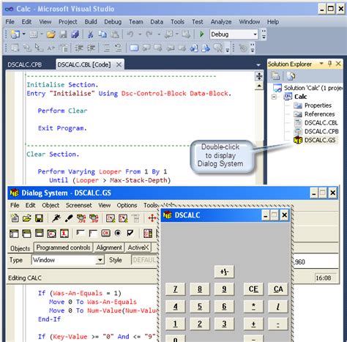Select the check box object tool
This screenshot has height=342, width=347.
tap(130, 233)
